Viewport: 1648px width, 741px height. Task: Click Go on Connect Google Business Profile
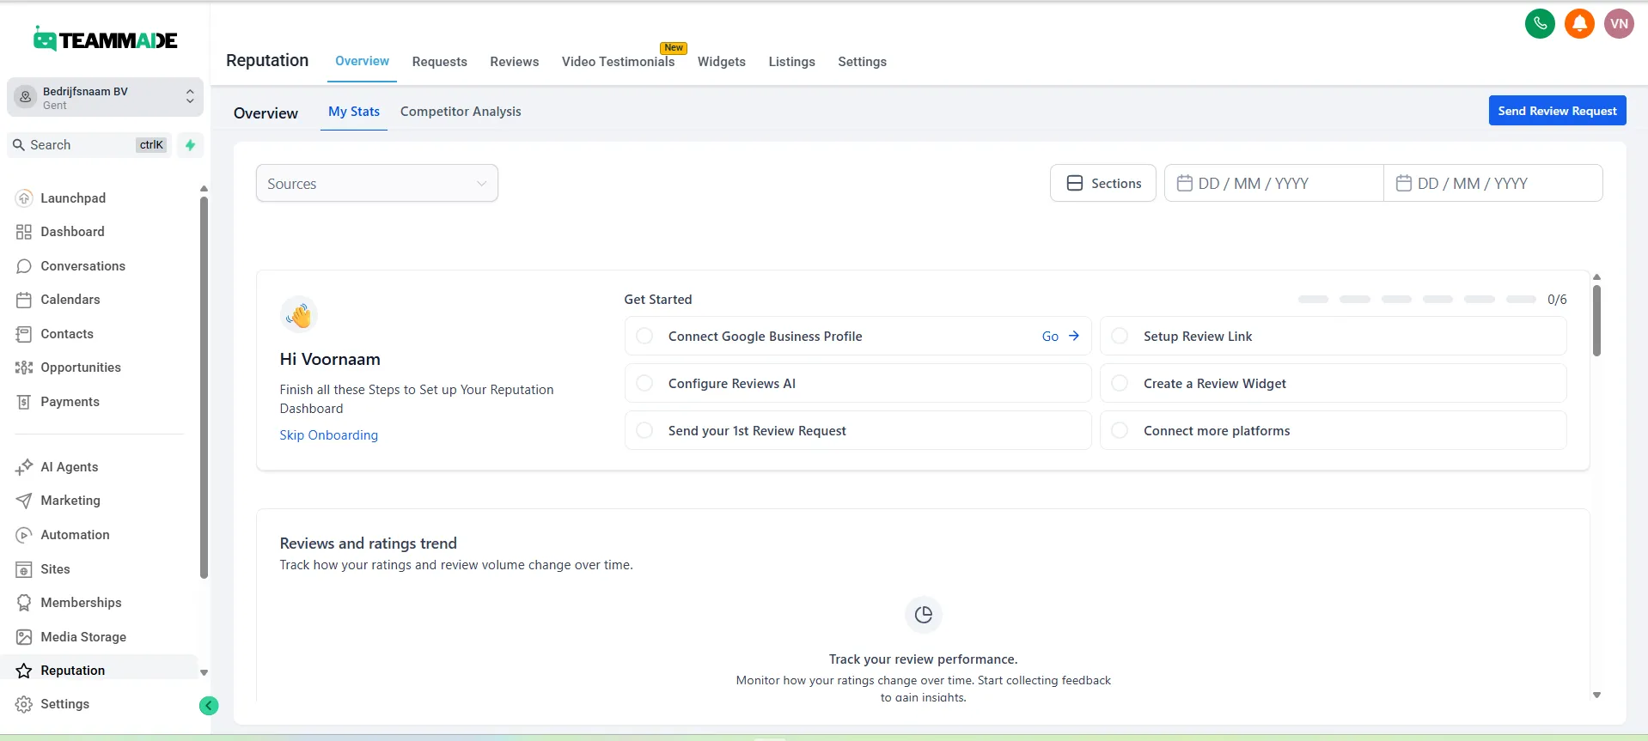tap(1060, 336)
